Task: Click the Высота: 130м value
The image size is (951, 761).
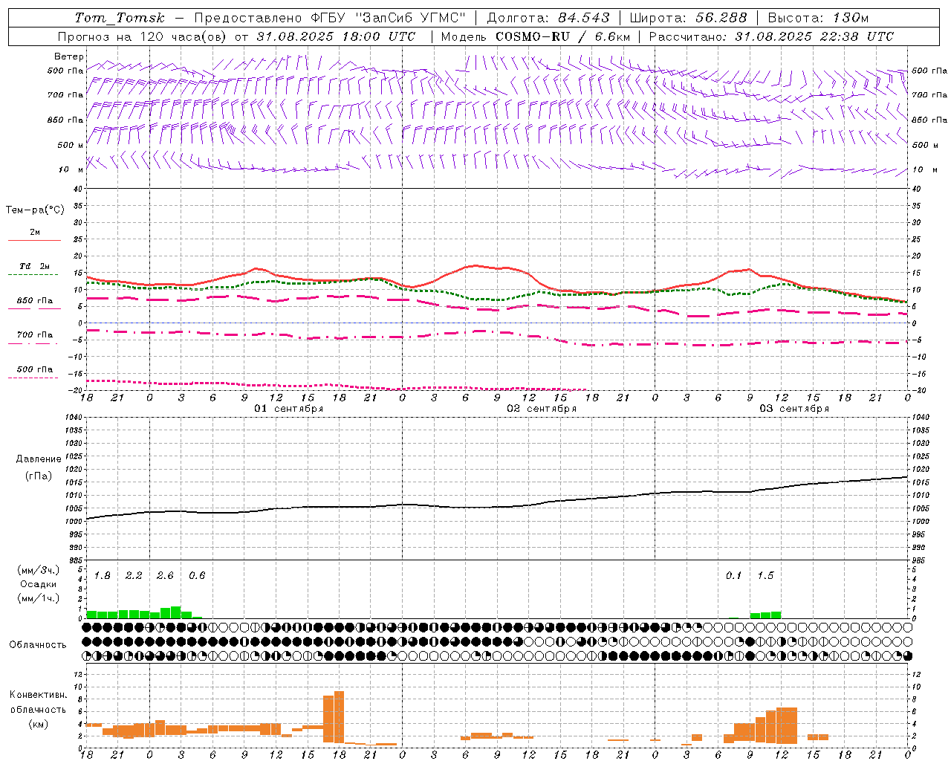Action: [x=818, y=17]
